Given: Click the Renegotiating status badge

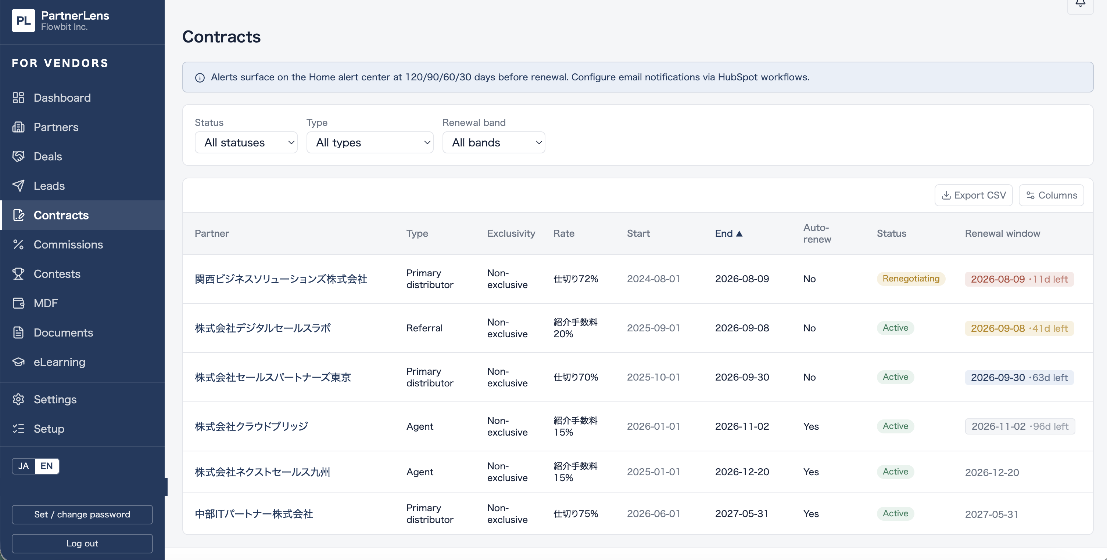Looking at the screenshot, I should pyautogui.click(x=911, y=279).
